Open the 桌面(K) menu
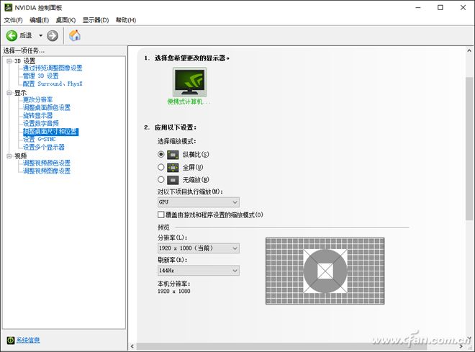 (65, 20)
